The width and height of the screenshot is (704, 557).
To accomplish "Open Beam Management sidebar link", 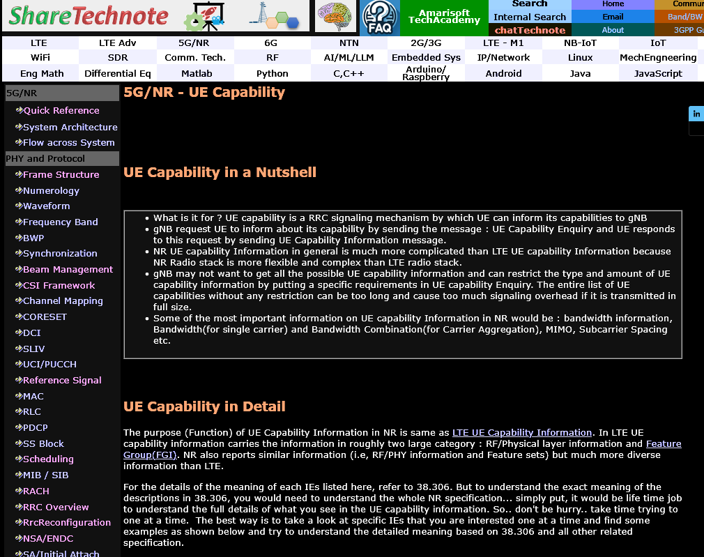I will pos(68,270).
